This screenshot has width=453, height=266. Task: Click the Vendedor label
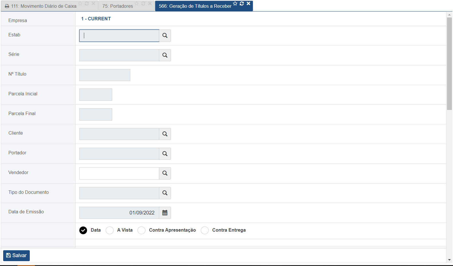point(18,172)
